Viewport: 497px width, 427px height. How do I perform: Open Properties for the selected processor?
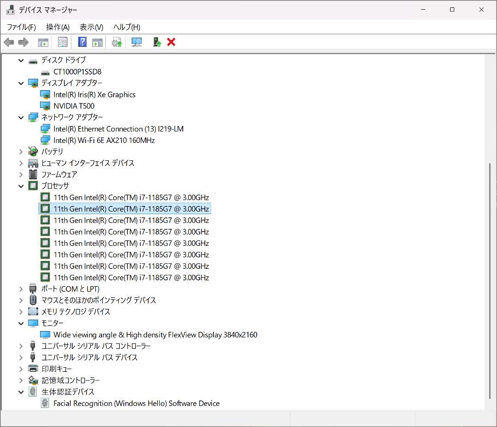pos(63,42)
